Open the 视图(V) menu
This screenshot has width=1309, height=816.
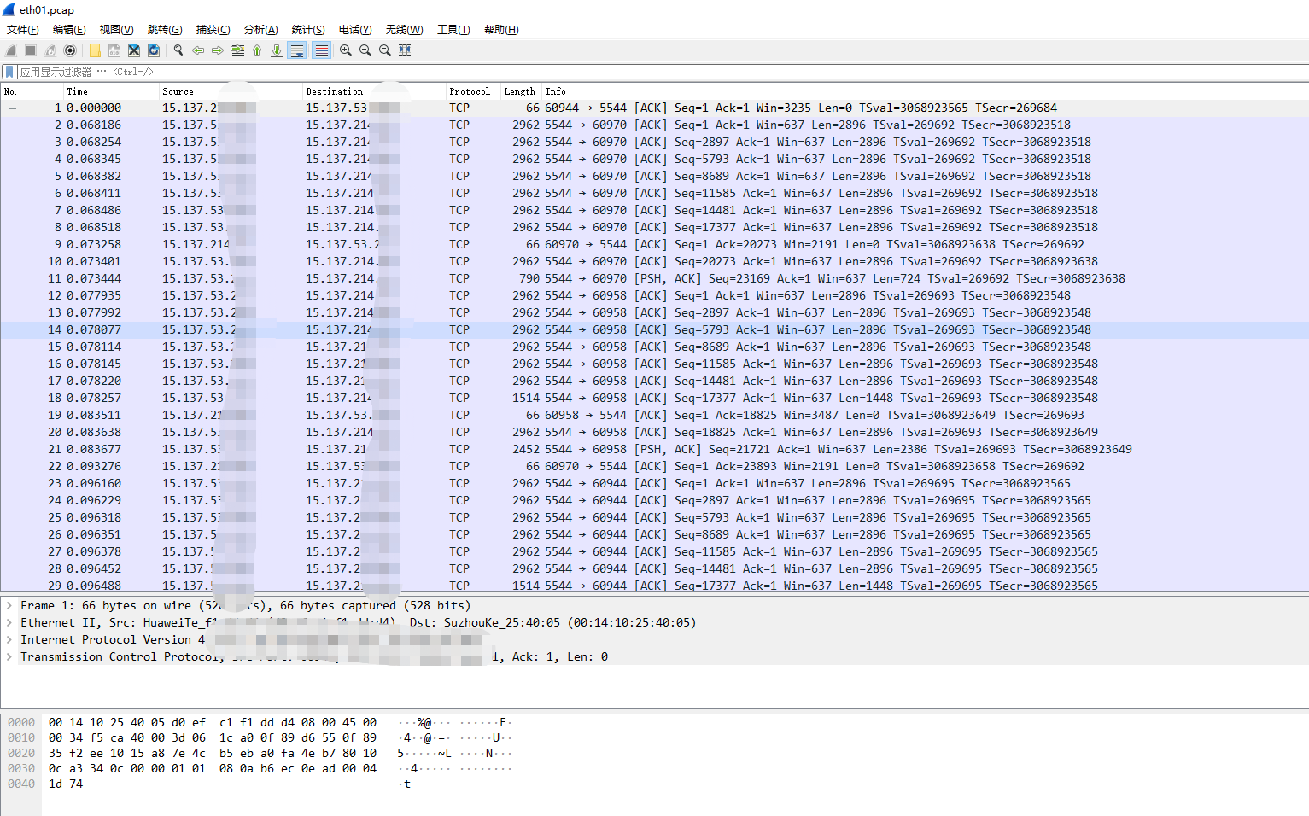click(117, 30)
